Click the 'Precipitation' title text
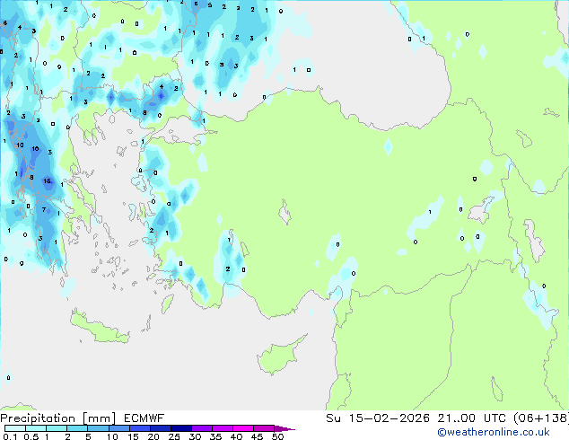This screenshot has height=440, width=569. (x=38, y=418)
